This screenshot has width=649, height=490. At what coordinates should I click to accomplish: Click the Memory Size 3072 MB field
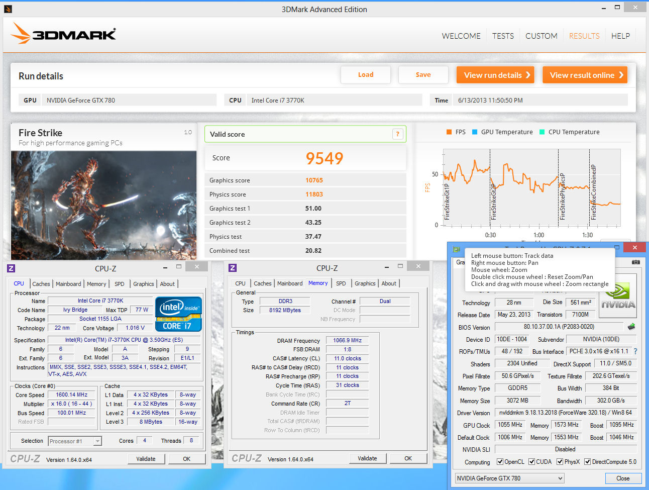click(517, 401)
